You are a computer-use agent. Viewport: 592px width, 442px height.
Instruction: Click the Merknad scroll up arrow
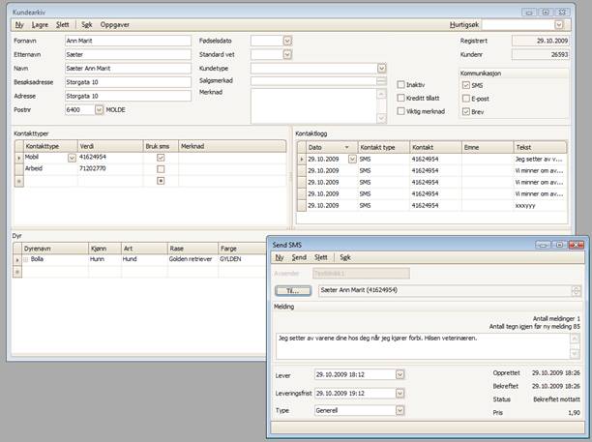pyautogui.click(x=382, y=94)
